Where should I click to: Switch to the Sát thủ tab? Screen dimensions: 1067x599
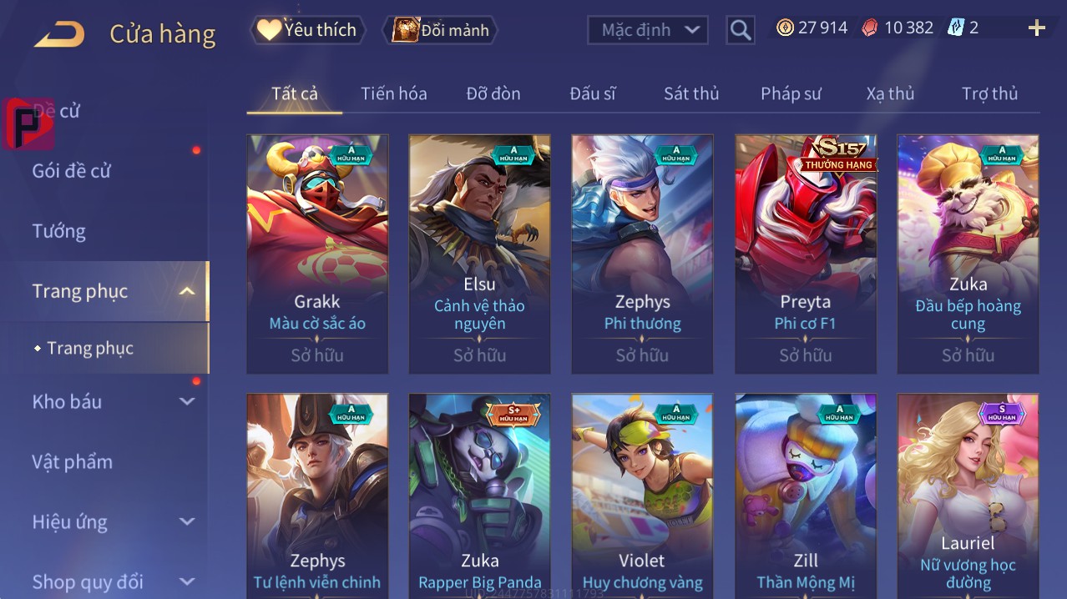(x=691, y=93)
